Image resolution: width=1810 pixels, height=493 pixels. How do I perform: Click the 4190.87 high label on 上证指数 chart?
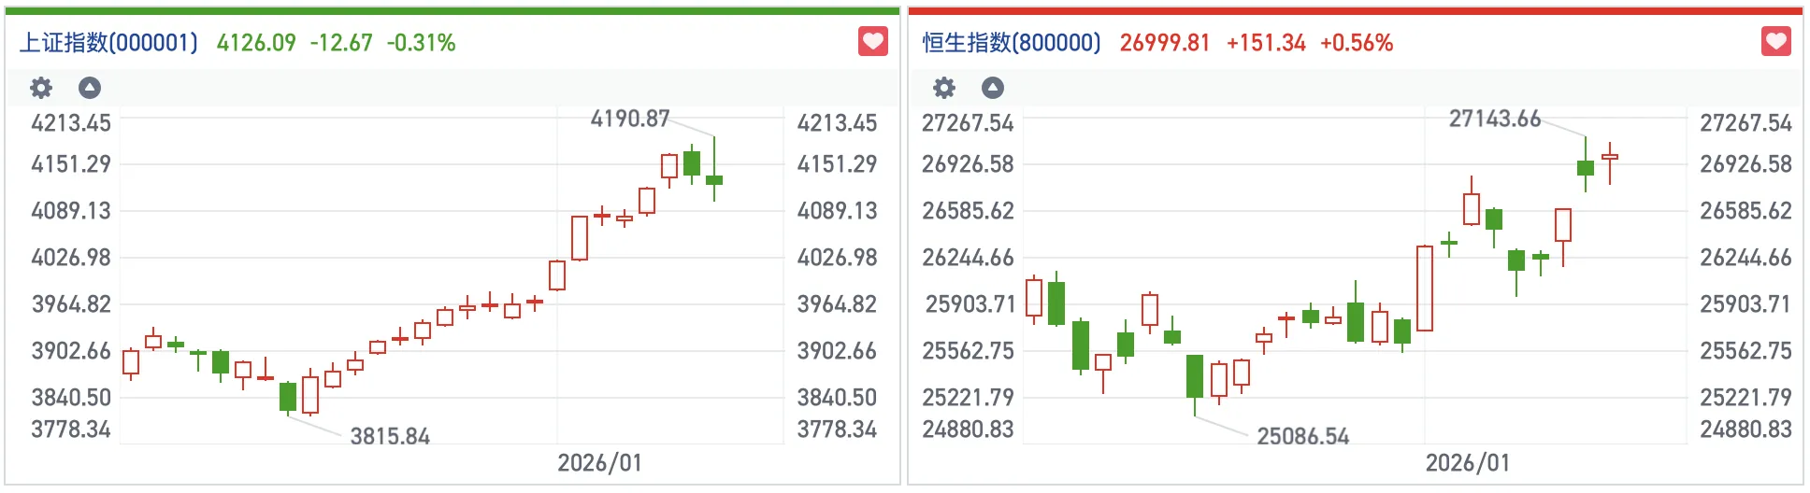630,119
